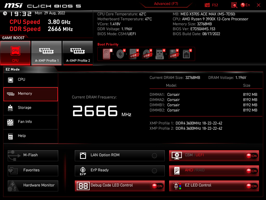The height and width of the screenshot is (200, 266).
Task: Turn off Debug Code LED Control
Action: coord(157,186)
